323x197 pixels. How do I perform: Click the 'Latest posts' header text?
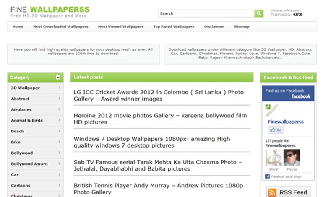click(x=89, y=77)
